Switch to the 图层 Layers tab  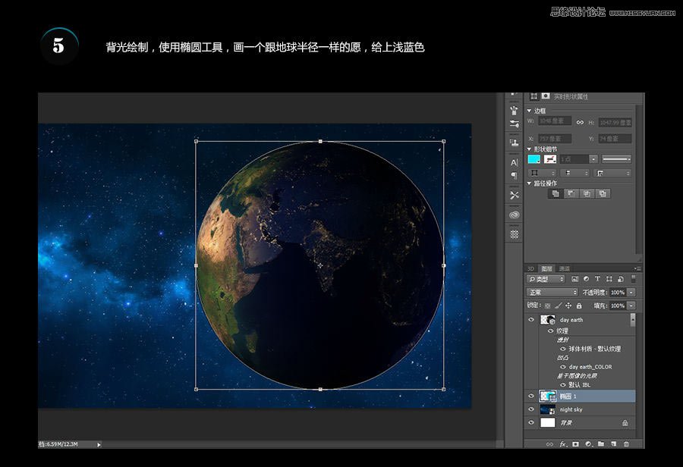coord(546,268)
